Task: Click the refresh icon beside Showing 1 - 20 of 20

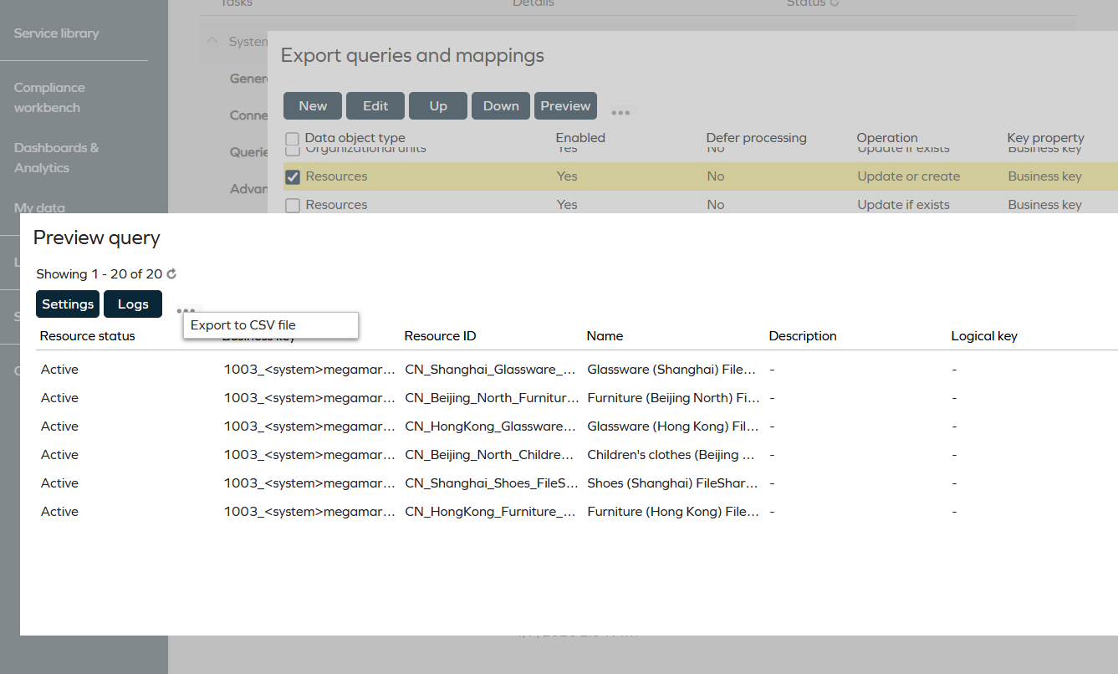Action: point(171,274)
